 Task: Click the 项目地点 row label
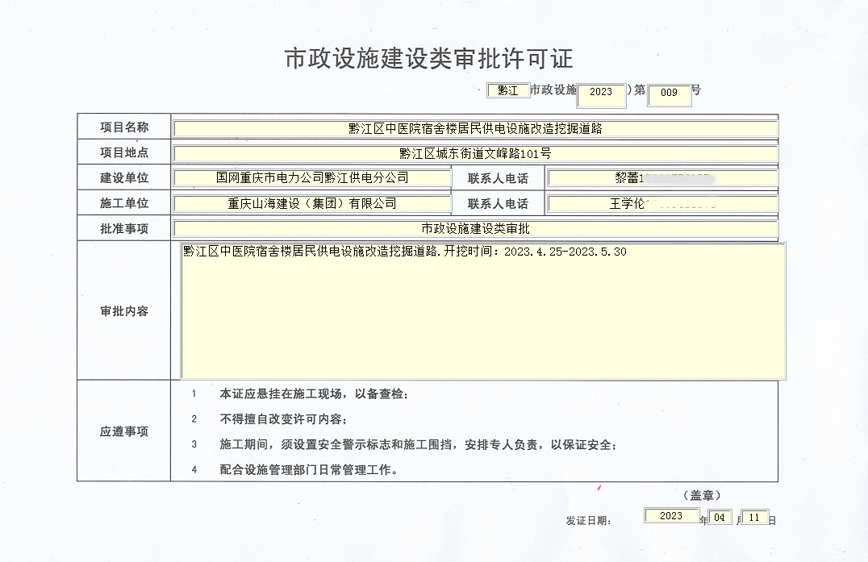pyautogui.click(x=124, y=152)
